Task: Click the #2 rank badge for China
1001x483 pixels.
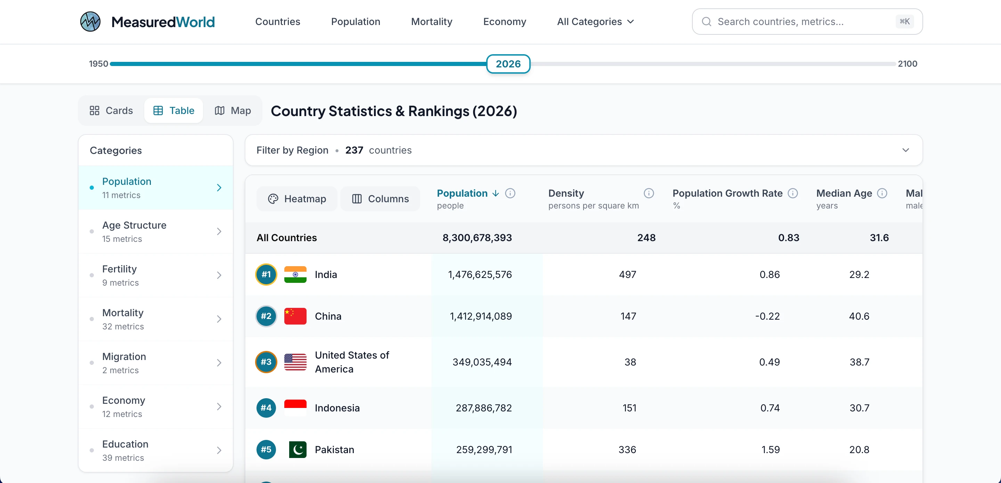Action: pyautogui.click(x=266, y=316)
